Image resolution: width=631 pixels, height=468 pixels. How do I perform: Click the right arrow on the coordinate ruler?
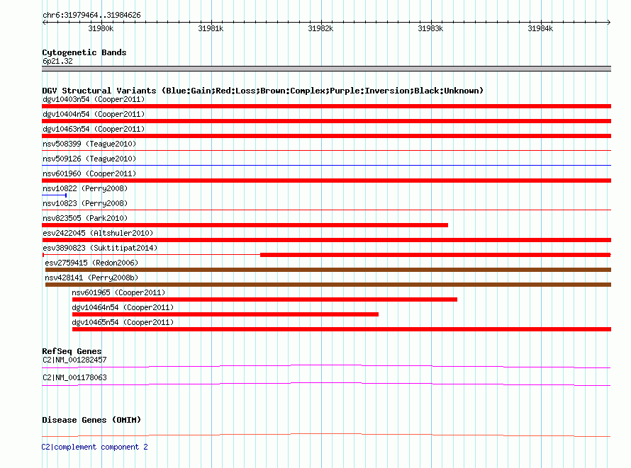click(609, 23)
